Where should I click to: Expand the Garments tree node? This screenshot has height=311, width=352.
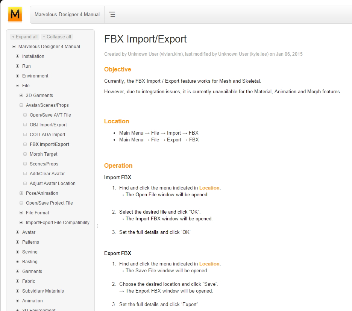tap(18, 271)
